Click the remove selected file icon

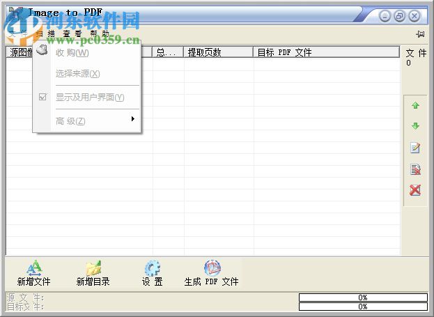click(415, 169)
